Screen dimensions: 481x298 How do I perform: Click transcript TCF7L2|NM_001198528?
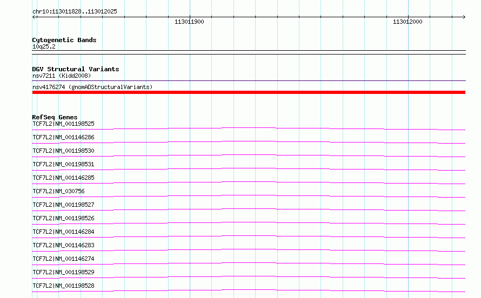63,286
